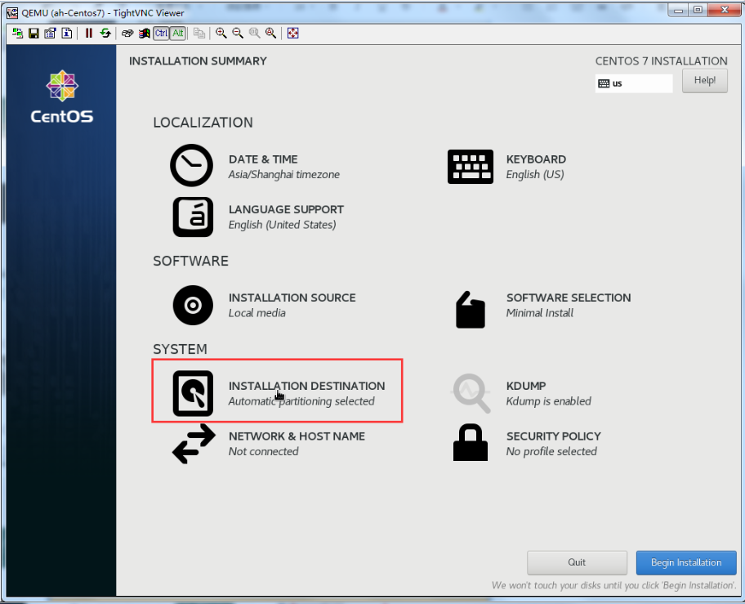Open Language Support settings
Screen dimensions: 745x604
[x=193, y=217]
